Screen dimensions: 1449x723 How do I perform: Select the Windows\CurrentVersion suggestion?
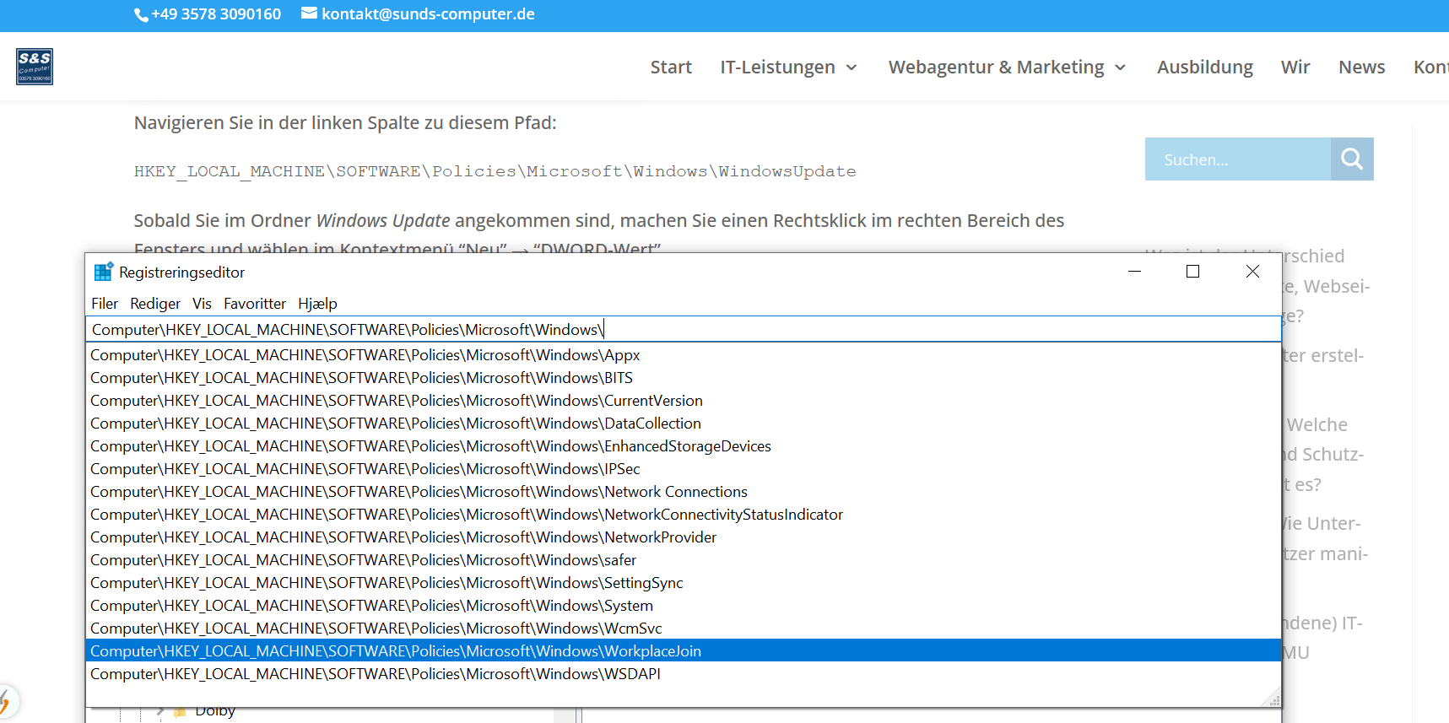684,401
